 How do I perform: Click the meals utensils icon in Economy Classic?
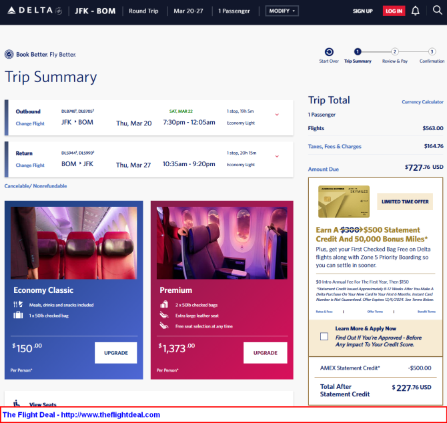coord(18,304)
